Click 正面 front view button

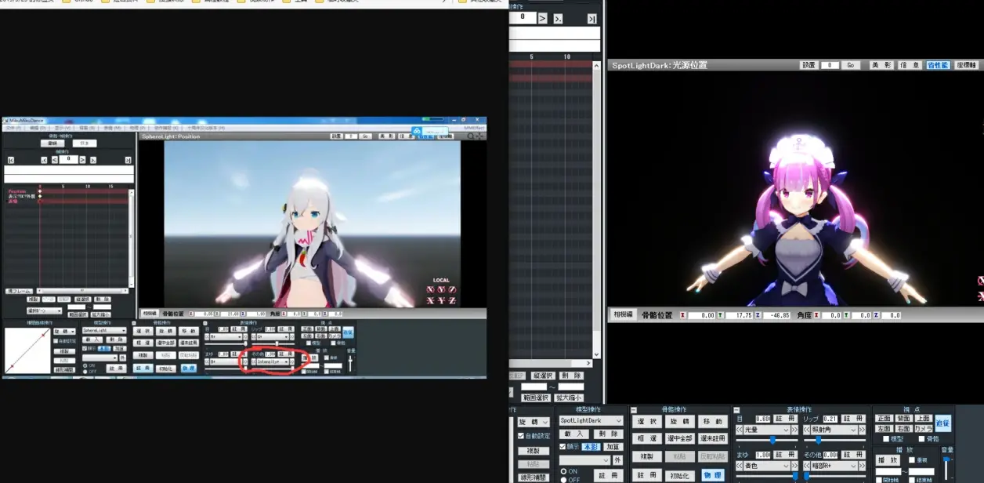tap(885, 418)
